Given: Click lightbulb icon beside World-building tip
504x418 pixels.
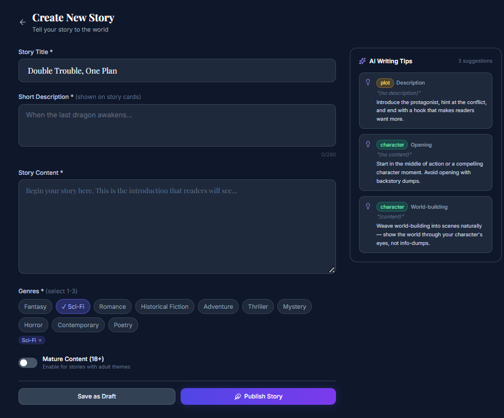Looking at the screenshot, I should [368, 206].
